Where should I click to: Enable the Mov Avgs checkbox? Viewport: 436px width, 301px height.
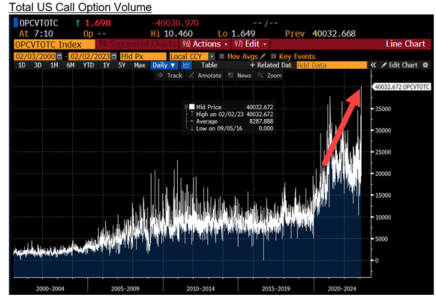click(222, 56)
